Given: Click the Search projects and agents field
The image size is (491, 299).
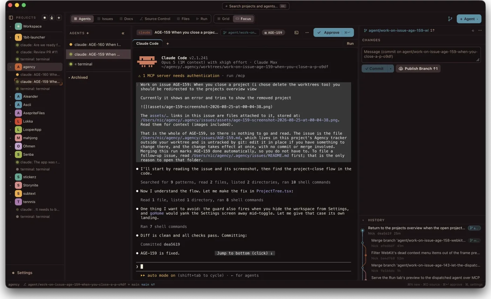Looking at the screenshot, I should tap(256, 6).
